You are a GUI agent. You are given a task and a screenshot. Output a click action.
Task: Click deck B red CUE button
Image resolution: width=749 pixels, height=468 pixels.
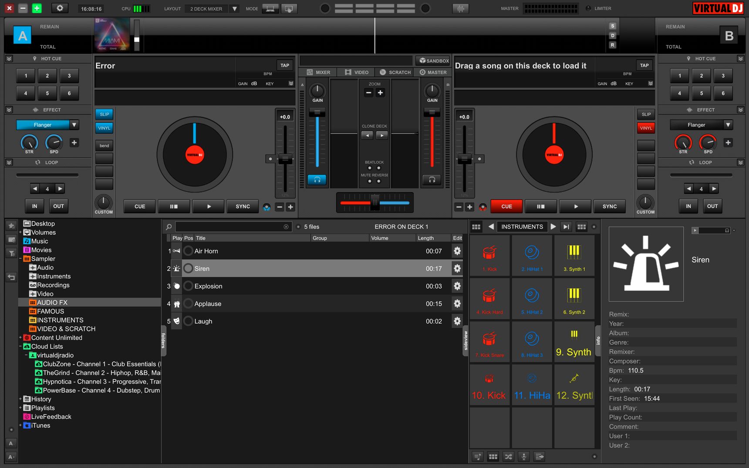click(506, 206)
